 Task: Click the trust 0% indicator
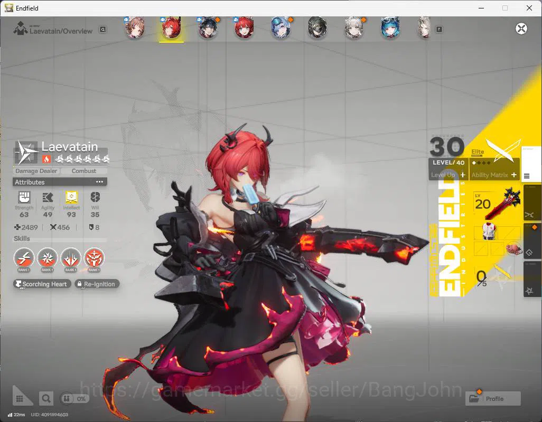coord(74,399)
